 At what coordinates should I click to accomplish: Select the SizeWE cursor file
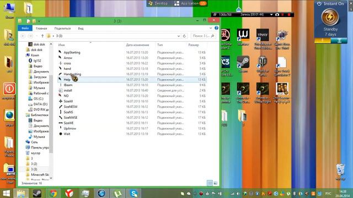(68, 123)
